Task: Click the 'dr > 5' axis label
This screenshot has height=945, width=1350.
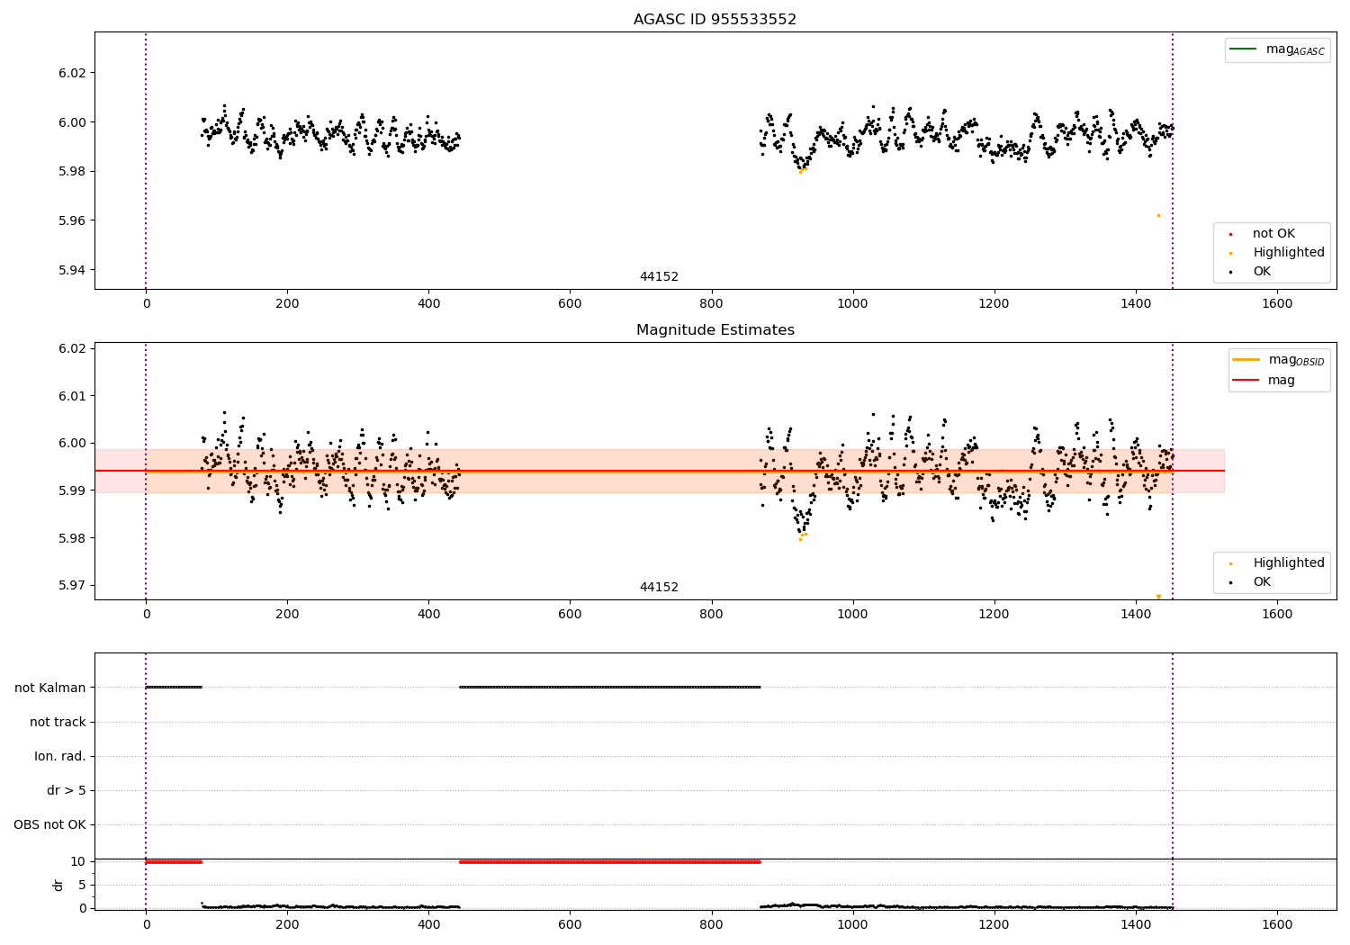Action: point(67,790)
